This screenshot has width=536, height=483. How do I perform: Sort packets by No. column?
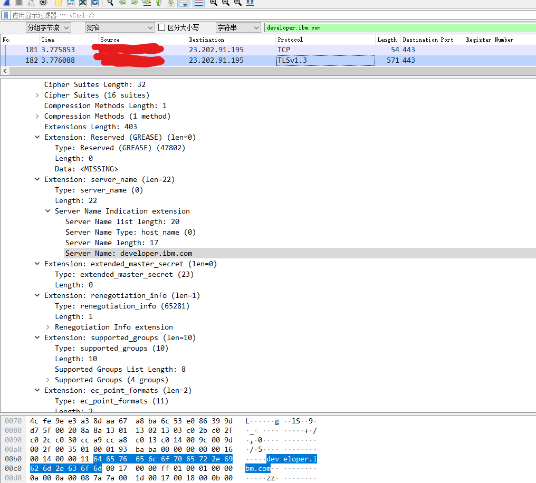pyautogui.click(x=20, y=40)
